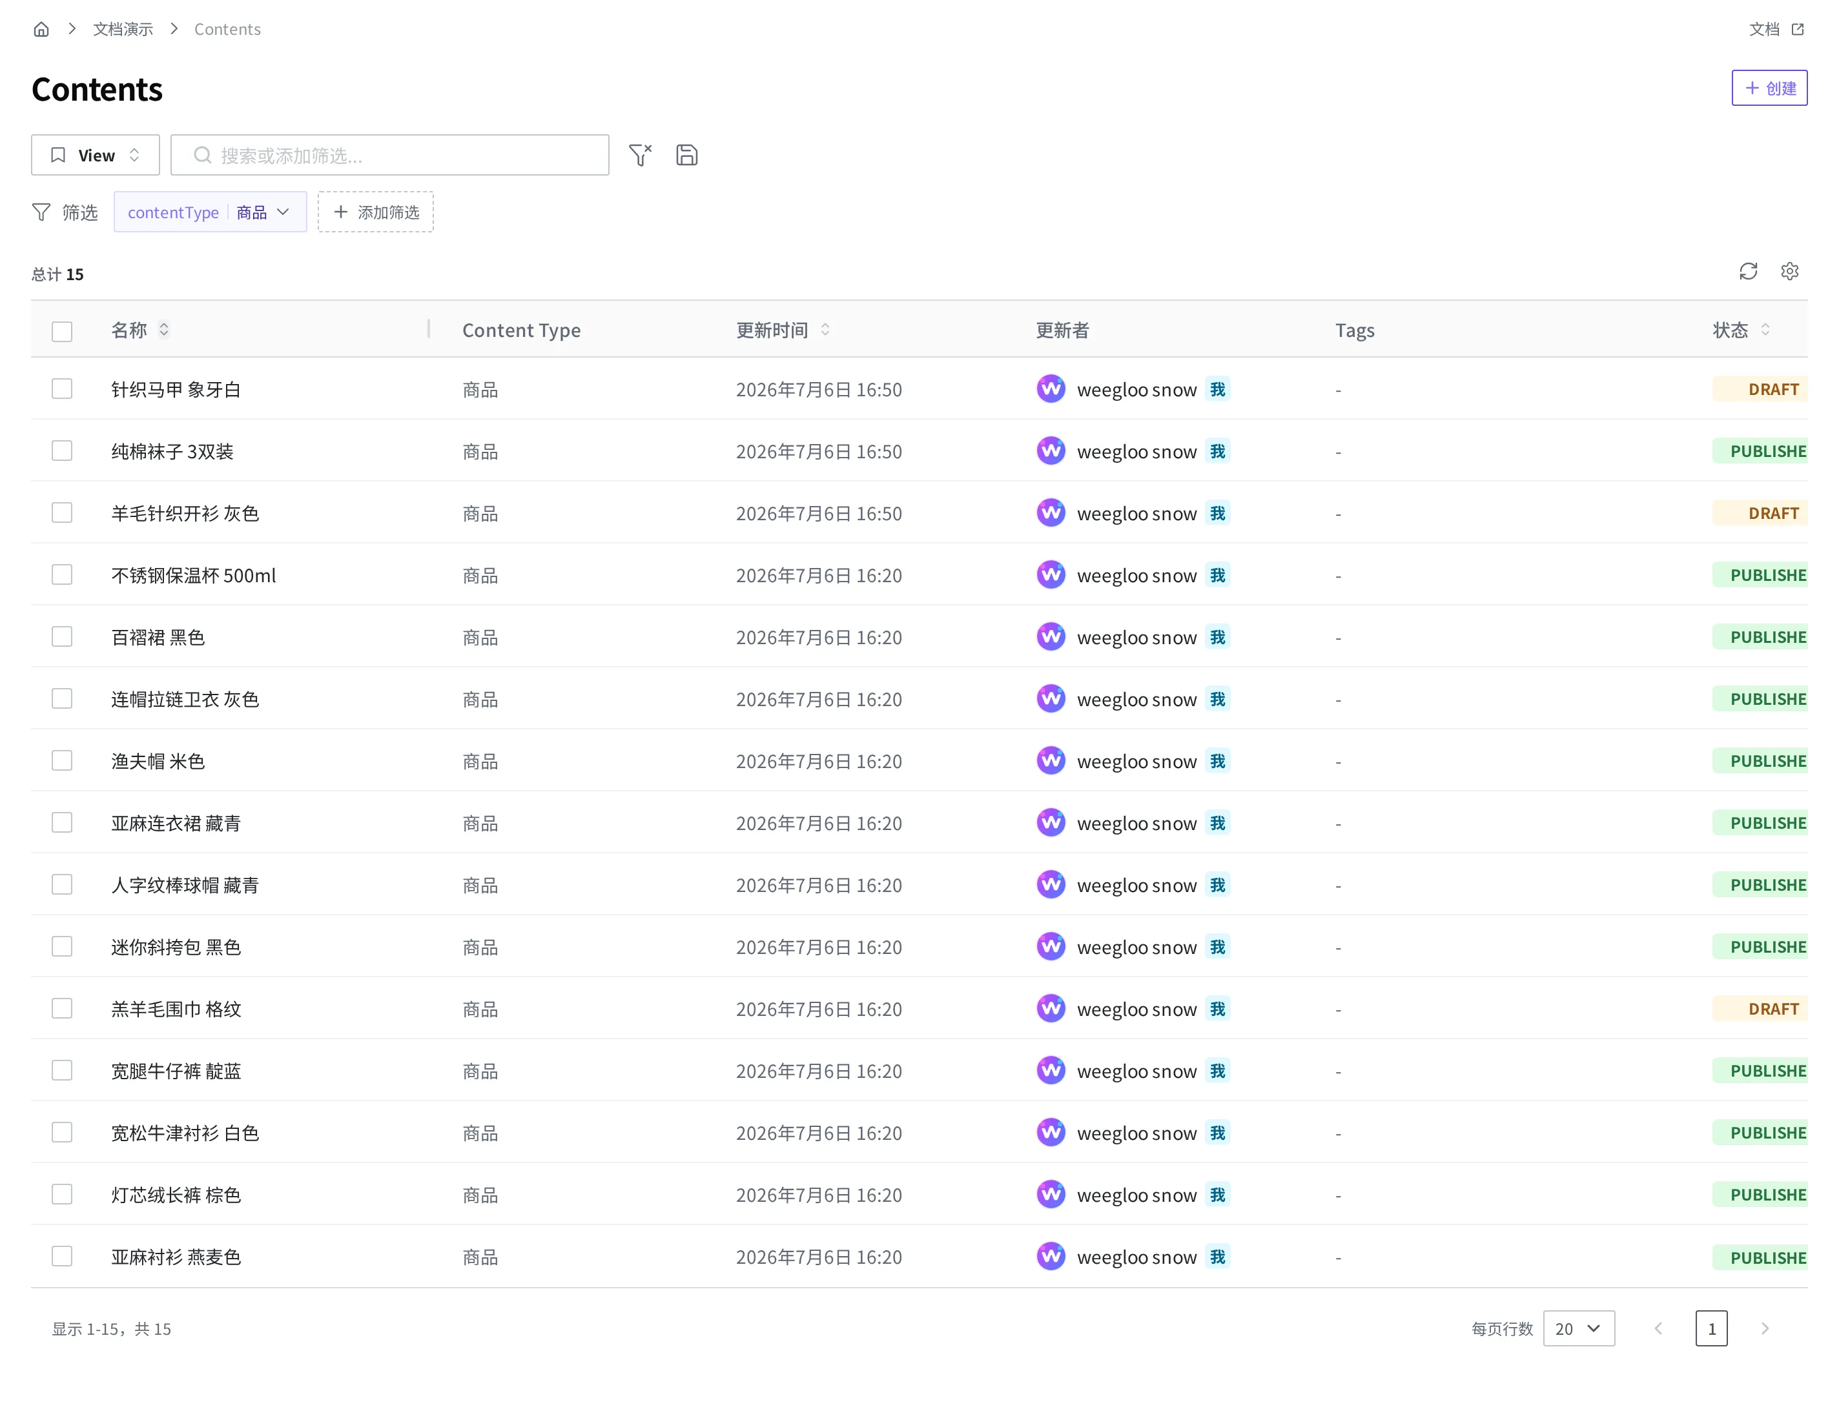The width and height of the screenshot is (1839, 1420).
Task: Open external 文档 link icon
Action: tap(1798, 30)
